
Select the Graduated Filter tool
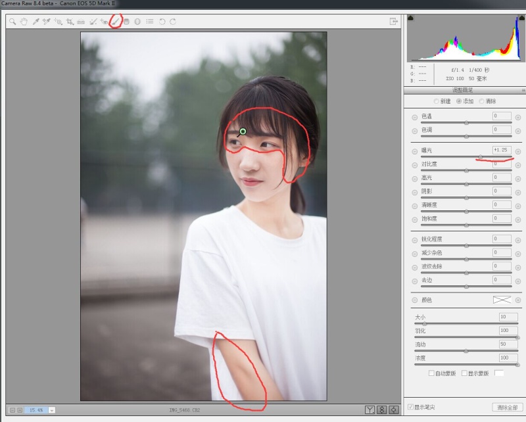point(126,22)
